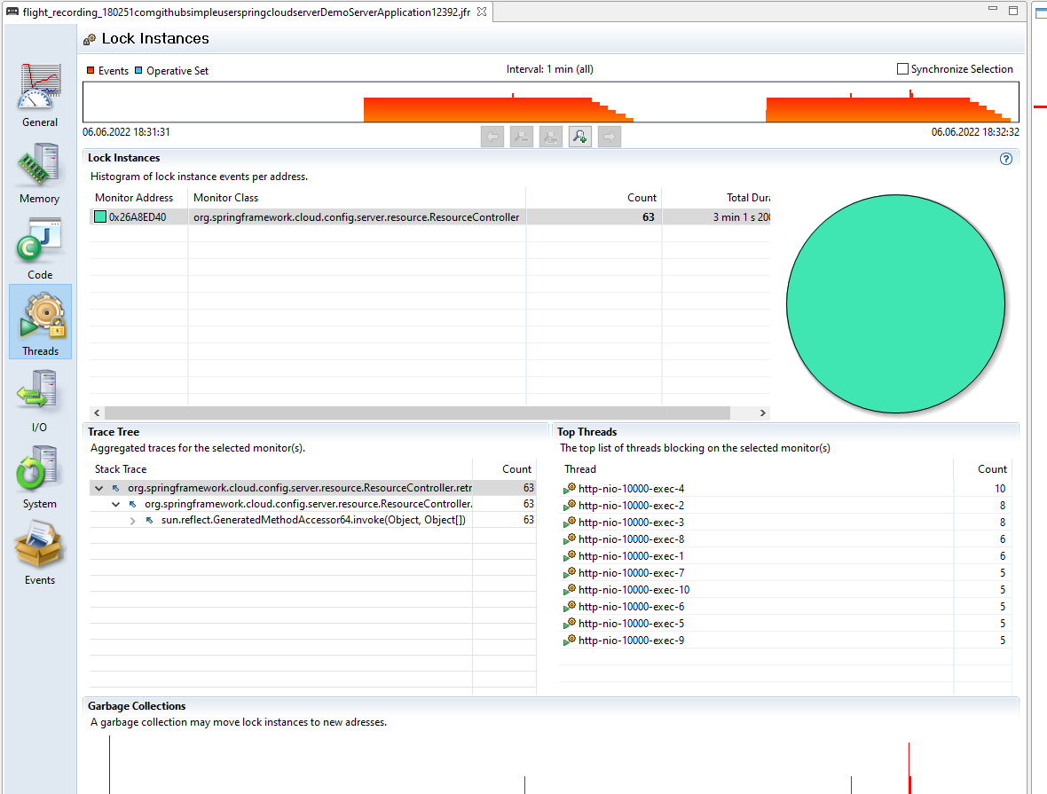Expand the GeneratedMethodAccessor64.invoke trace node

coord(132,521)
